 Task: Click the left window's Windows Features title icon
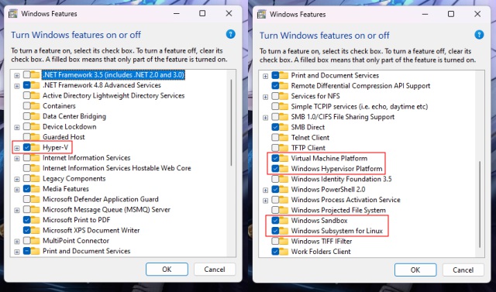tap(13, 14)
